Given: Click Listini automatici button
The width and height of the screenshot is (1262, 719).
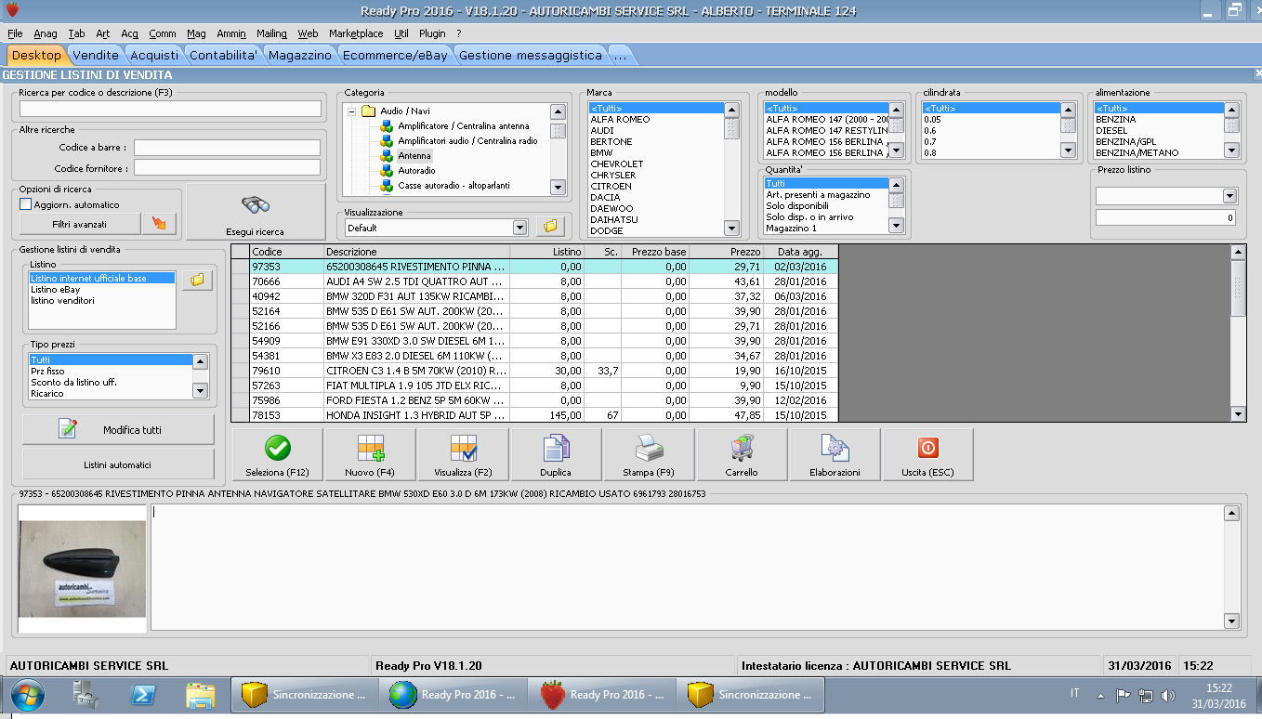Looking at the screenshot, I should coord(117,464).
